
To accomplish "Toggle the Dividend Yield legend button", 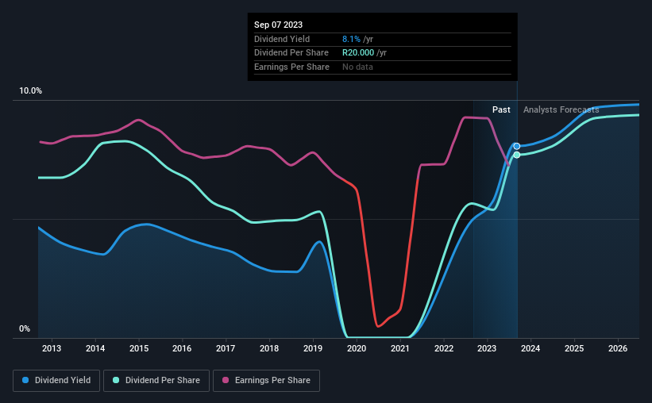I will (56, 381).
